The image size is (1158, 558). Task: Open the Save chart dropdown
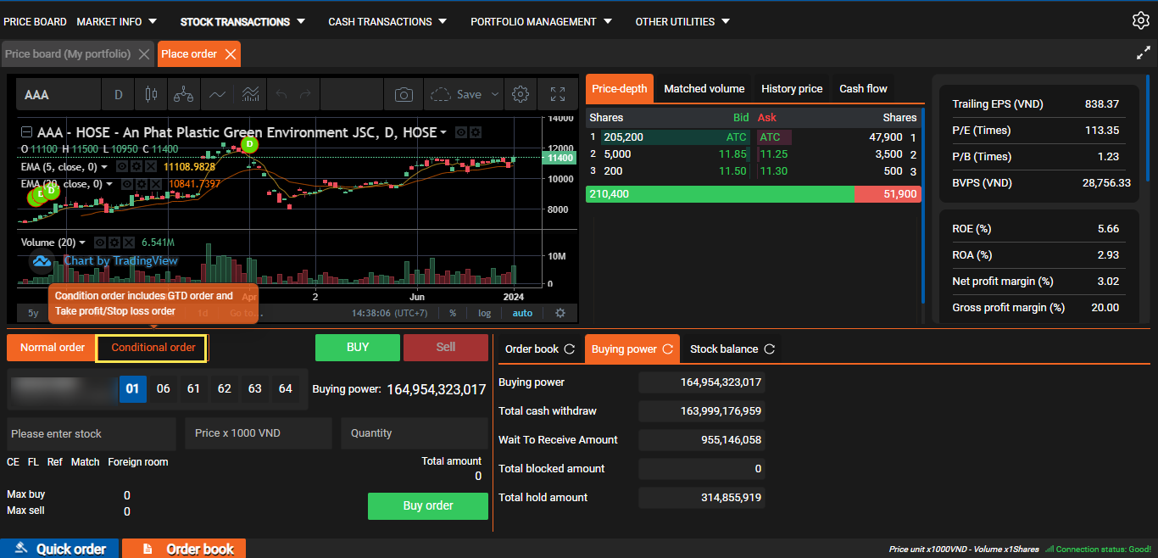pos(495,94)
